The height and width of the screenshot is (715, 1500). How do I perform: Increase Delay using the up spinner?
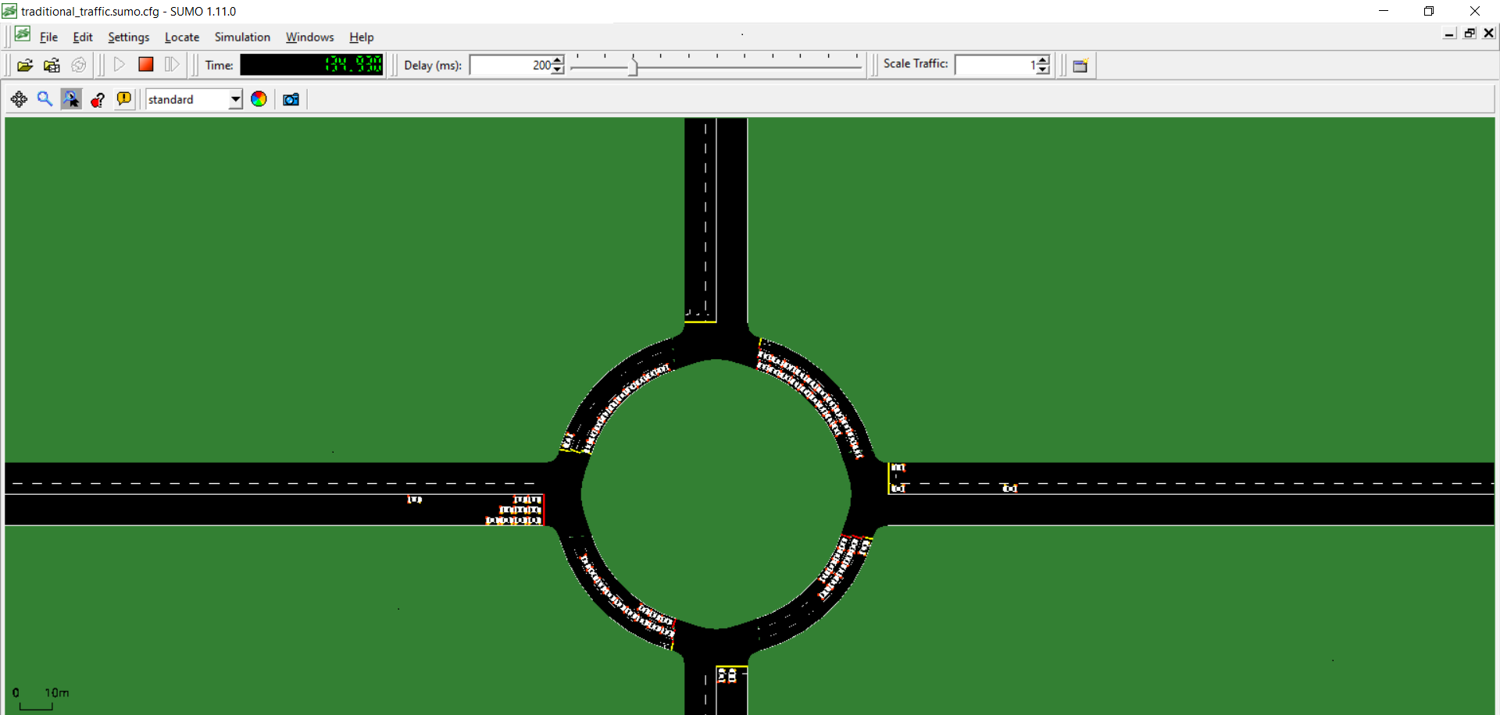click(x=555, y=60)
